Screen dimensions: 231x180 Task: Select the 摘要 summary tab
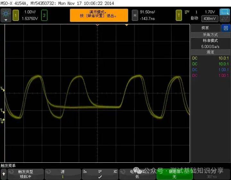click(205, 28)
